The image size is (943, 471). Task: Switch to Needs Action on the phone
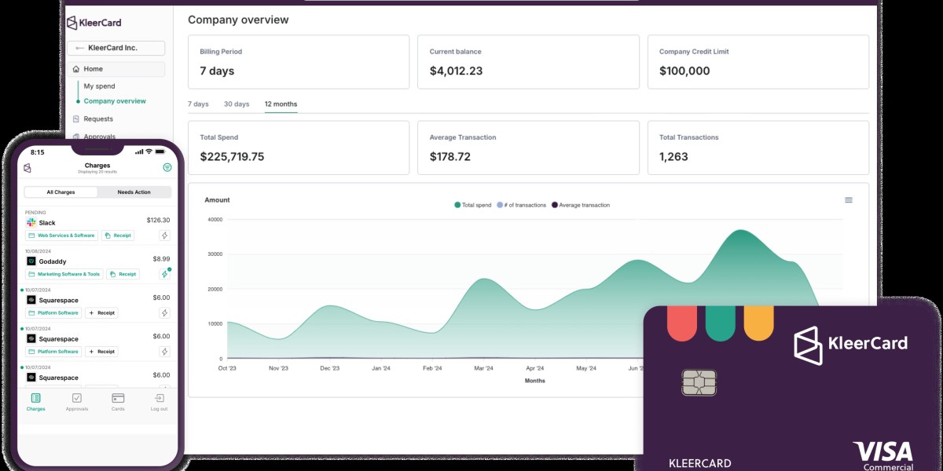click(134, 192)
